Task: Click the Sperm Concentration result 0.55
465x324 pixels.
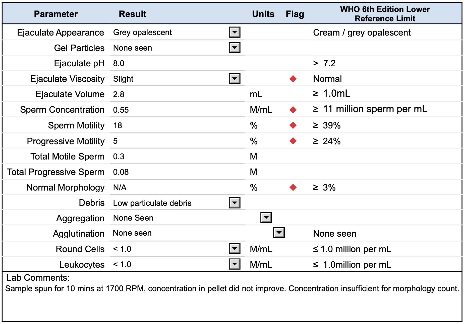Action: (121, 110)
